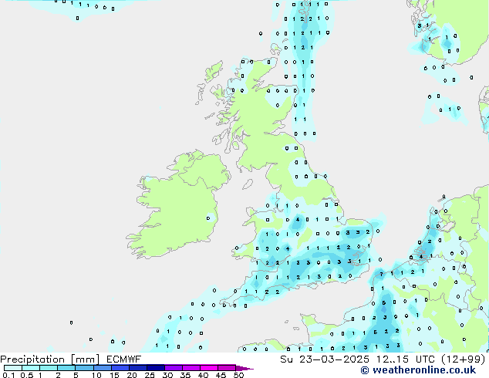The width and height of the screenshot is (489, 378).
Task: Pick the 30–35 mm purple legend swatch
Action: [x=174, y=368]
